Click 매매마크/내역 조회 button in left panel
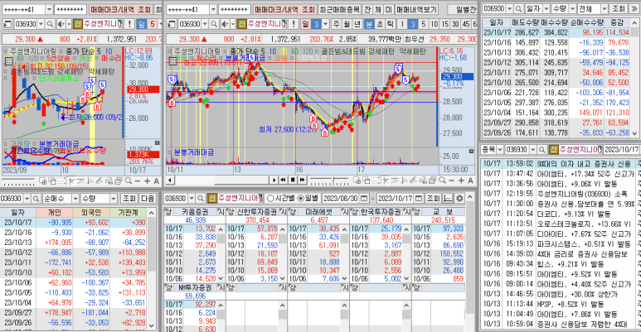This screenshot has width=641, height=332. (121, 9)
